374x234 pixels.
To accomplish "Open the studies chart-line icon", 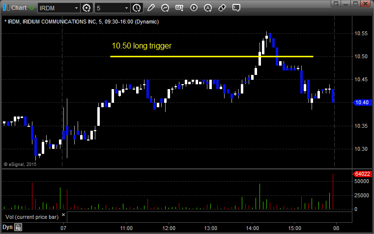I will pos(165,8).
